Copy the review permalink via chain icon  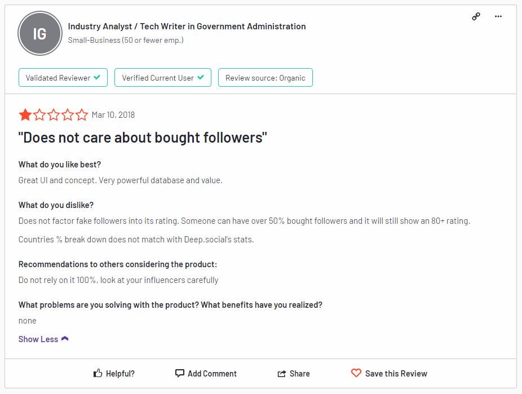(476, 16)
